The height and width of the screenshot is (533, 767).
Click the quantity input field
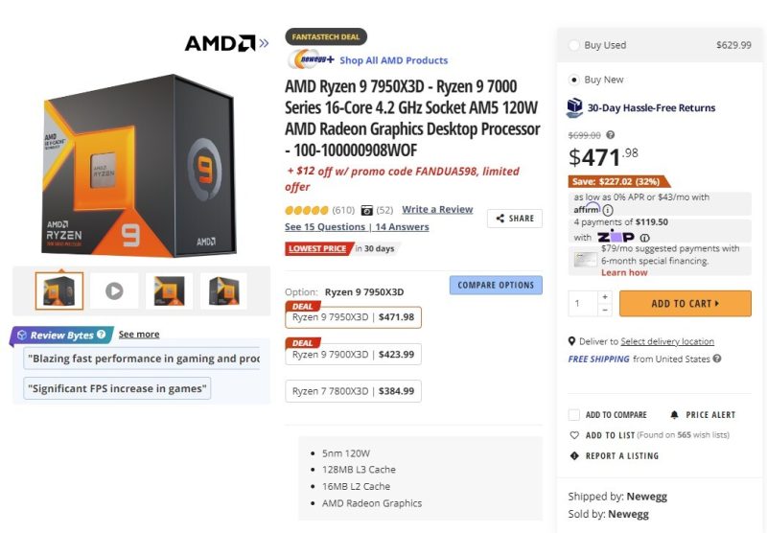pyautogui.click(x=583, y=304)
